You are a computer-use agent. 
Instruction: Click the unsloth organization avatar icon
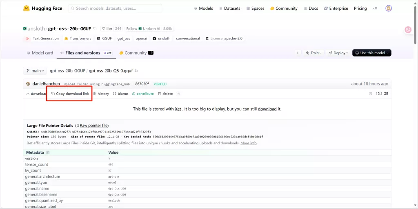[x=25, y=29]
